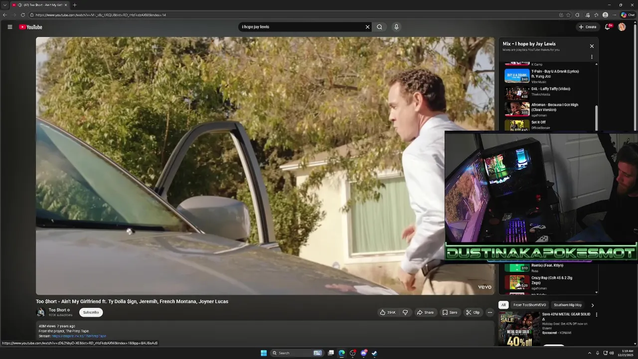Select the All filter chip
The image size is (638, 359).
(503, 305)
